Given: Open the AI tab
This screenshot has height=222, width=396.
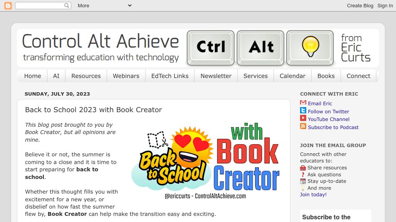Looking at the screenshot, I should tap(56, 76).
